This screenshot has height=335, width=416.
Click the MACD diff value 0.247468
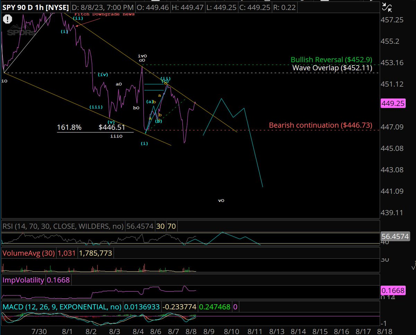[215, 307]
